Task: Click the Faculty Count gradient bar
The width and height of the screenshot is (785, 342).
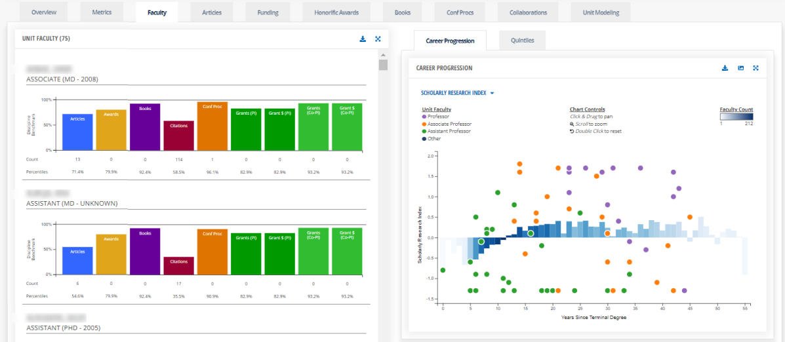Action: coord(736,116)
